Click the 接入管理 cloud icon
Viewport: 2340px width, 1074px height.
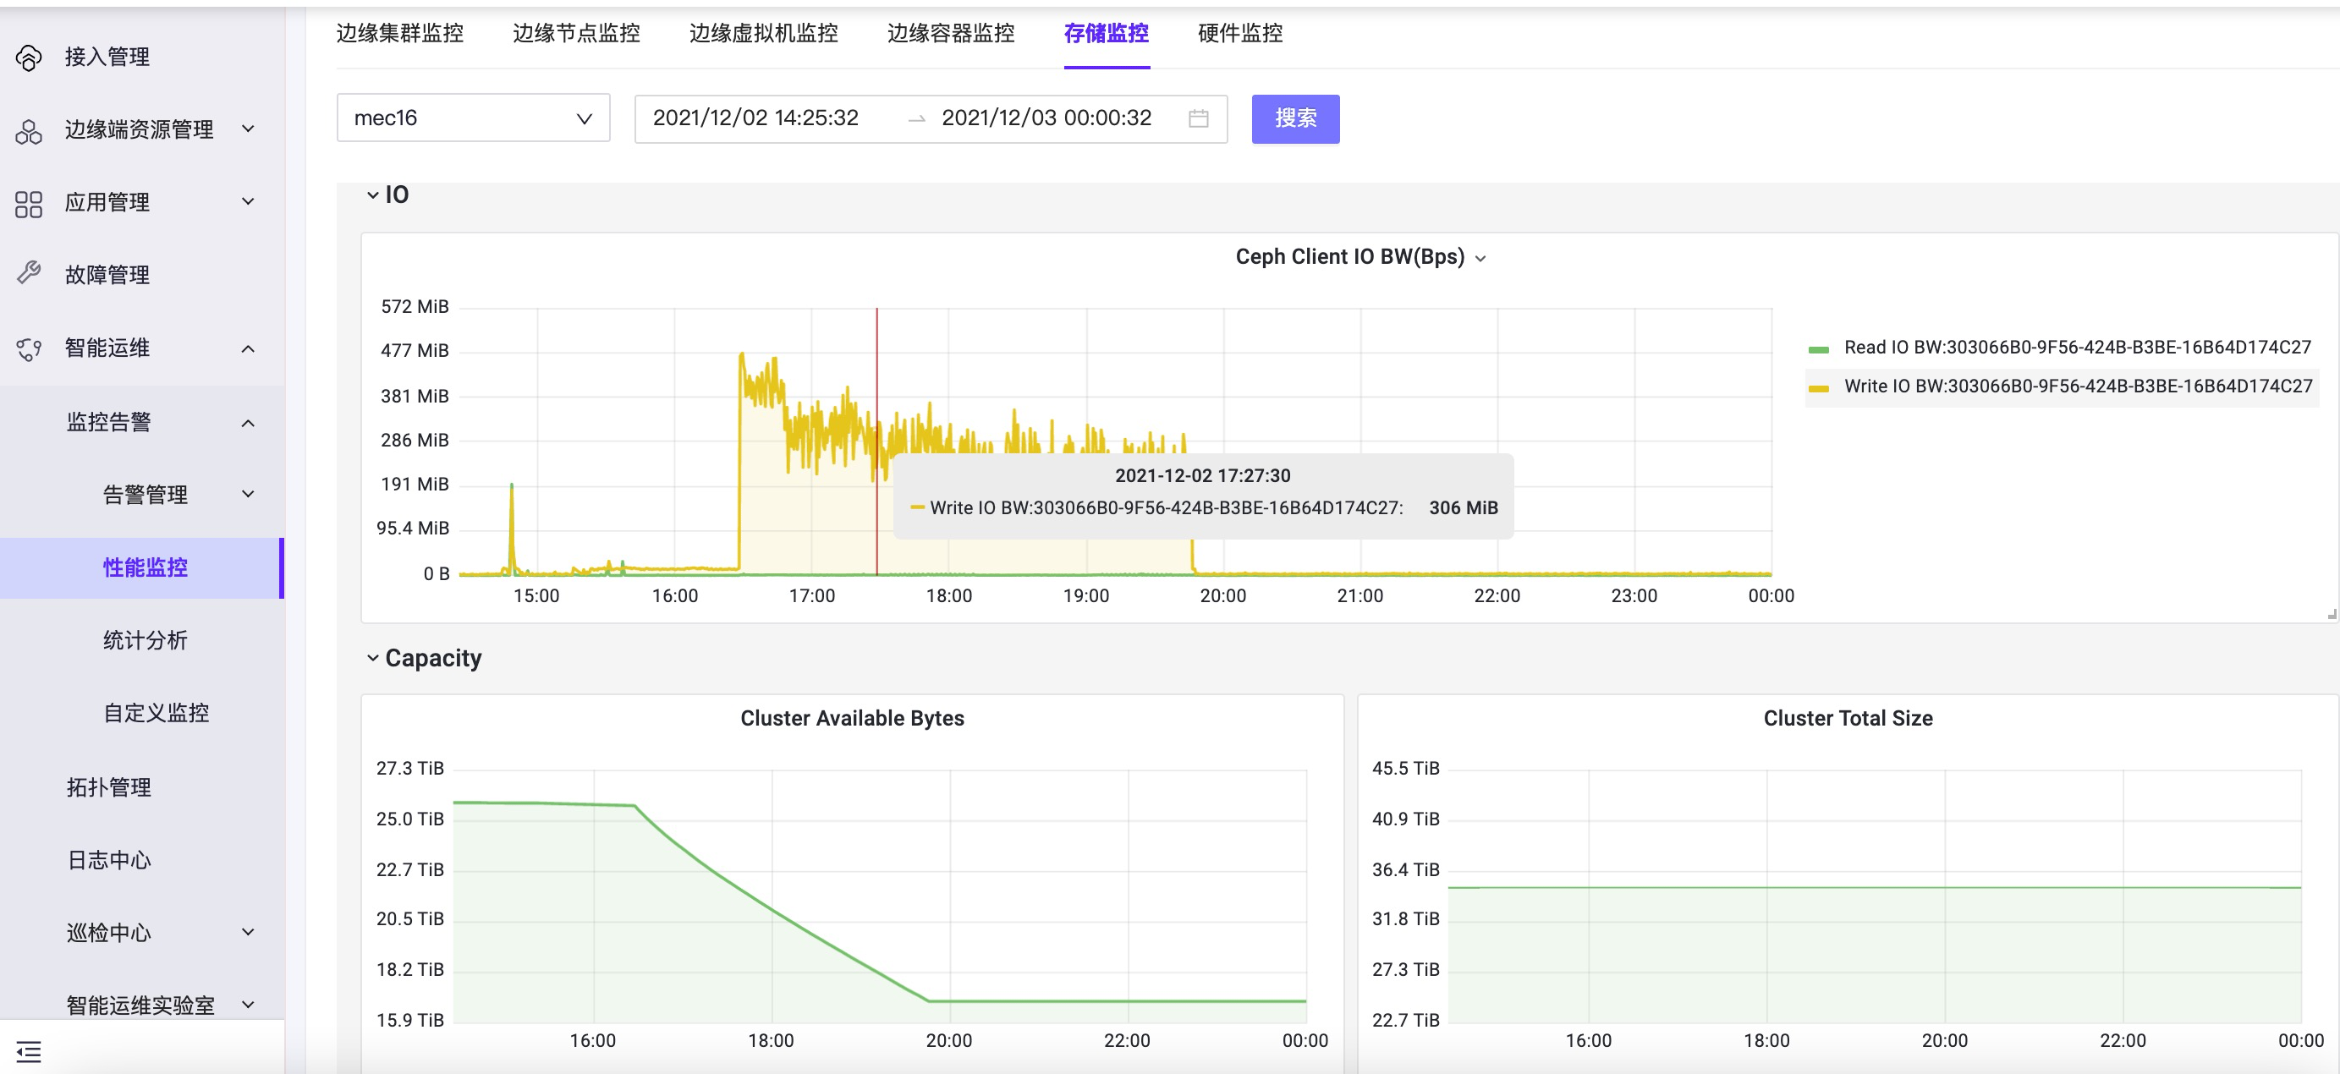pyautogui.click(x=28, y=58)
